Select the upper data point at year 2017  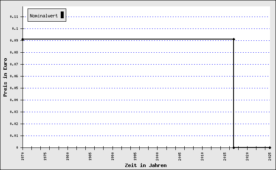tap(234, 40)
